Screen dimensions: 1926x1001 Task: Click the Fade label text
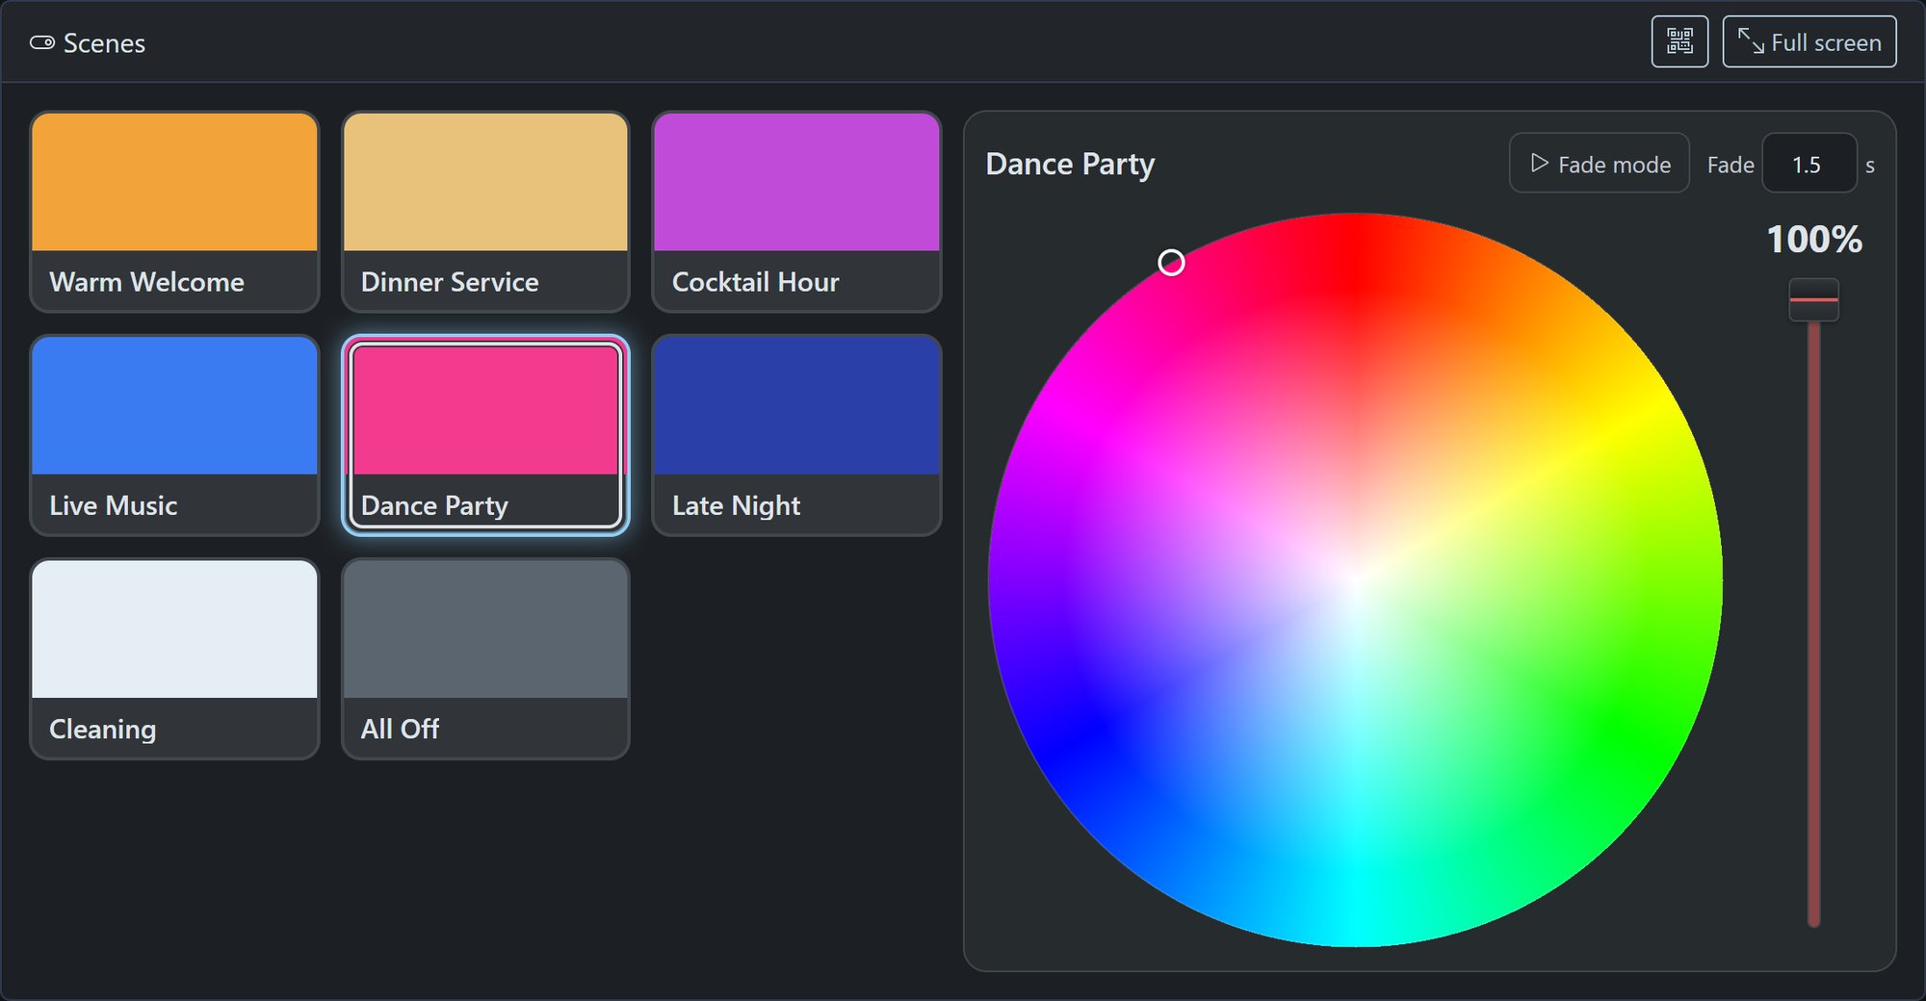1731,165
